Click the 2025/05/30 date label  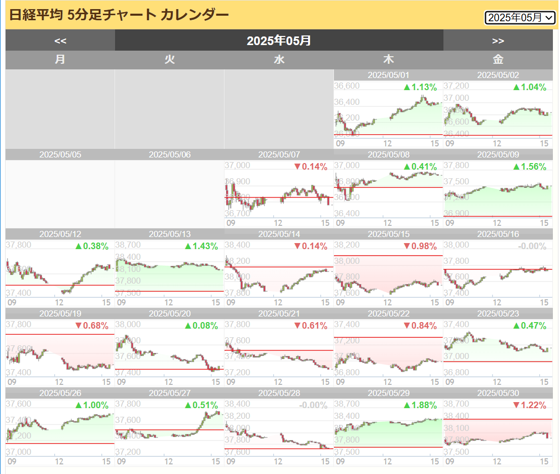(498, 393)
